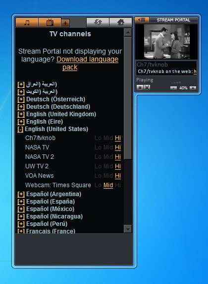
Task: Open the Download language pack link
Action: pyautogui.click(x=88, y=63)
